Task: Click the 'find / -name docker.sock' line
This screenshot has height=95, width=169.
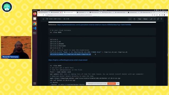Action: coord(60,72)
